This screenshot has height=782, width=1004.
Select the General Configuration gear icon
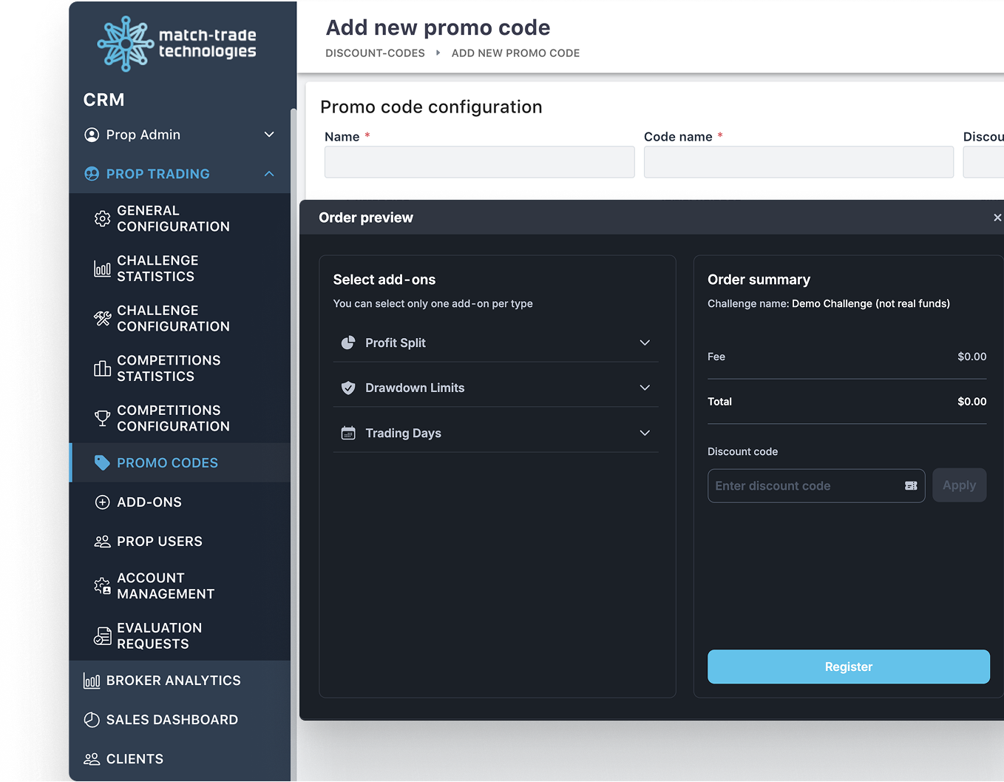coord(102,218)
